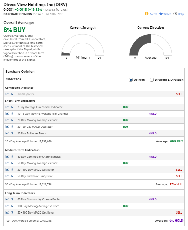
Task: Click BUY signal for 7 Day Directional Indicator
Action: pos(126,107)
